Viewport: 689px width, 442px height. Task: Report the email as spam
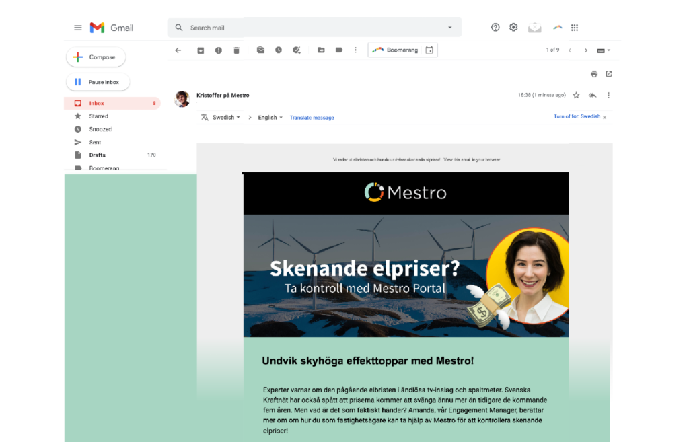(219, 50)
